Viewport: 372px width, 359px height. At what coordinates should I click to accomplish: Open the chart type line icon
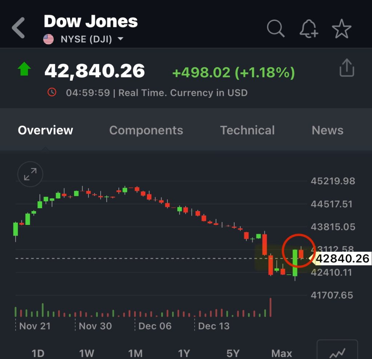pos(337,351)
